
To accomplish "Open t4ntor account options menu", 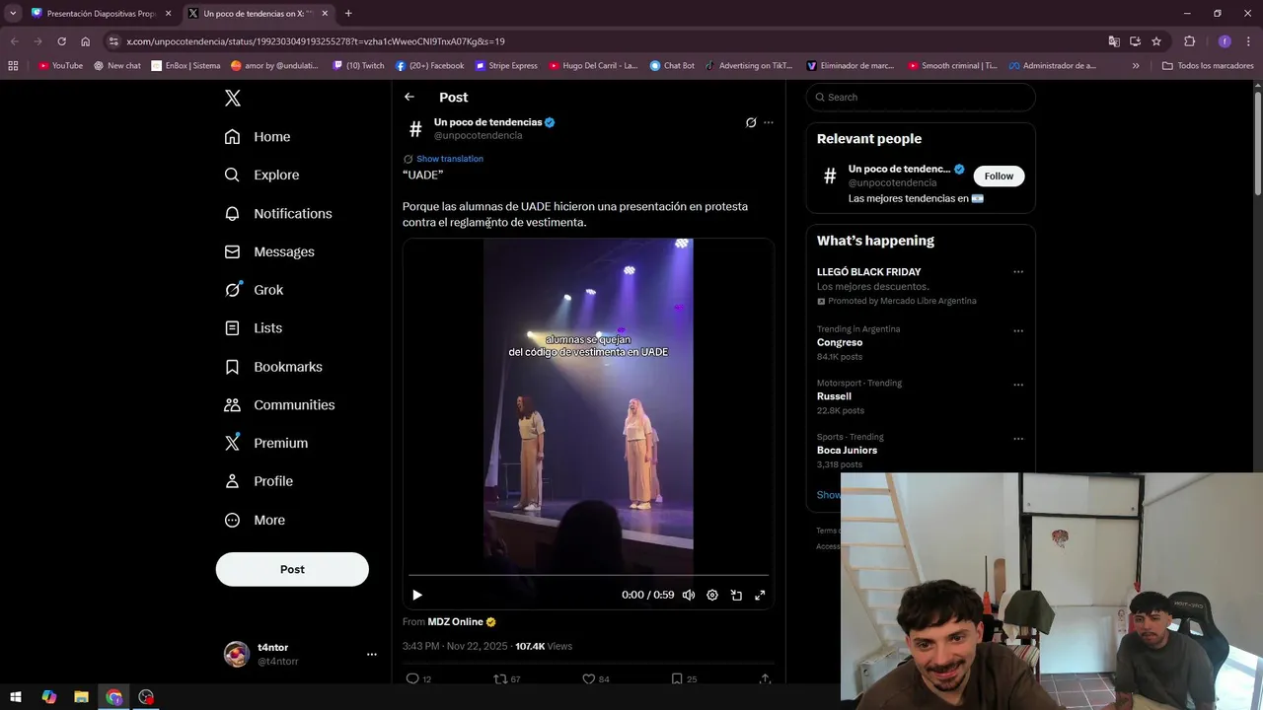I will (x=371, y=654).
